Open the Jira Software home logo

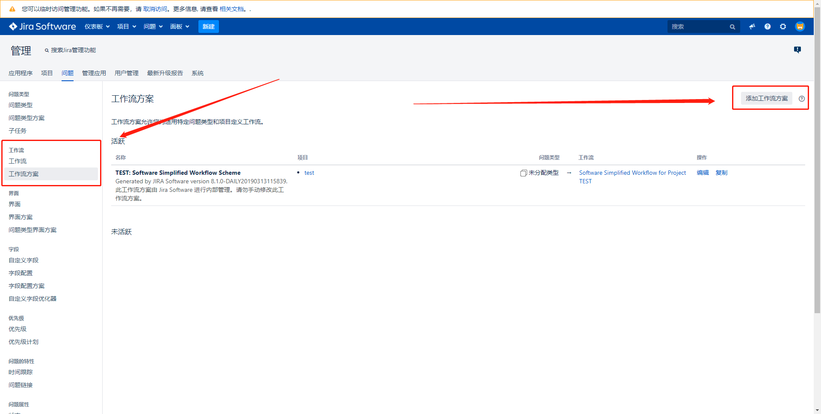pos(42,26)
